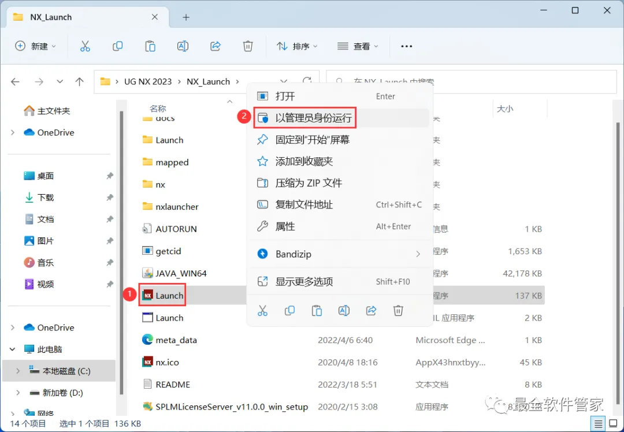The height and width of the screenshot is (432, 624).
Task: Open 主文件夹 in the sidebar
Action: pyautogui.click(x=47, y=110)
